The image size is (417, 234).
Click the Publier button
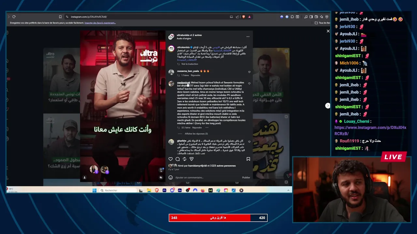coord(246,177)
